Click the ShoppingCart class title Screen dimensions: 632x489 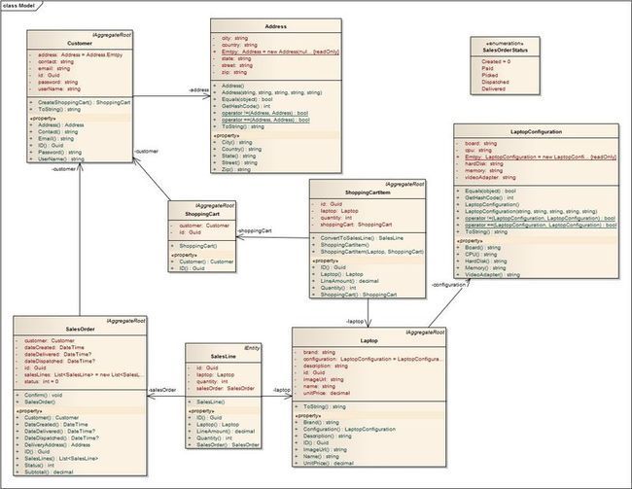click(202, 214)
